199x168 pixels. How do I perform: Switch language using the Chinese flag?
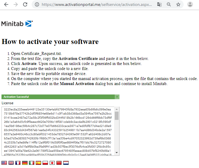click(59, 163)
